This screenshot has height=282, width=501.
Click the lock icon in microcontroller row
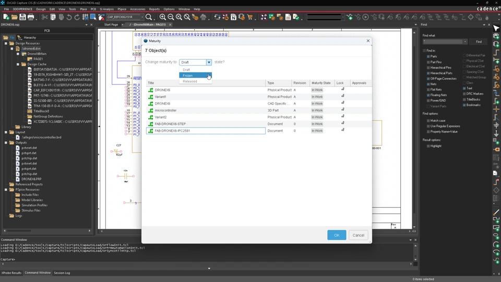pos(342,110)
